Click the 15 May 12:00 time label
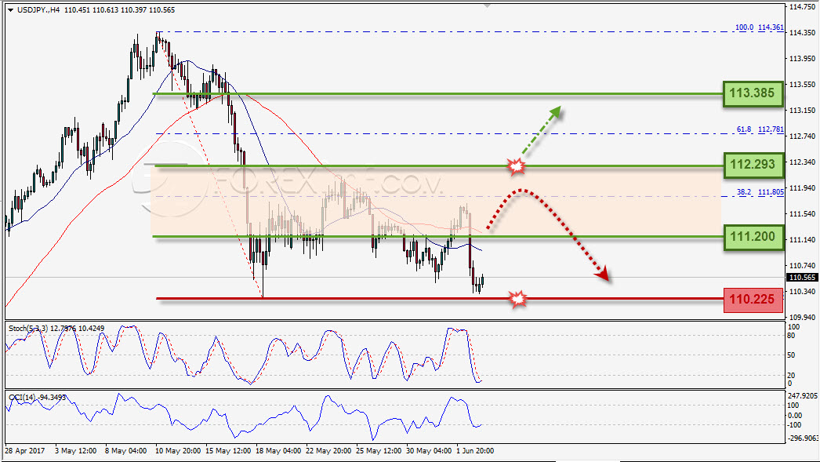The height and width of the screenshot is (462, 820). click(228, 450)
